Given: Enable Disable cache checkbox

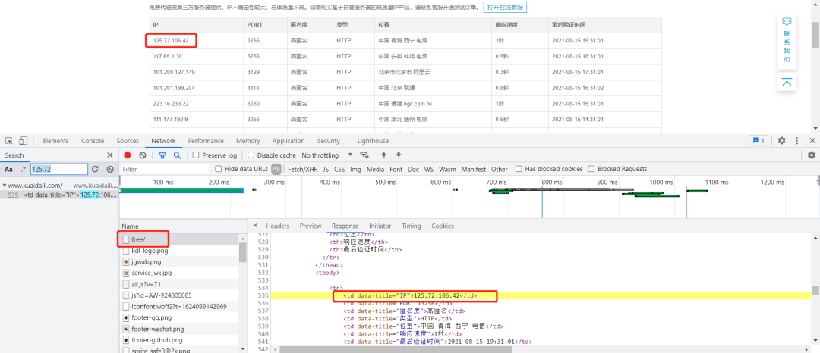Looking at the screenshot, I should (x=251, y=155).
